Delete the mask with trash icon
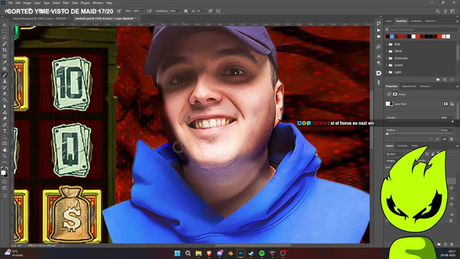This screenshot has width=460, height=259. pyautogui.click(x=451, y=139)
